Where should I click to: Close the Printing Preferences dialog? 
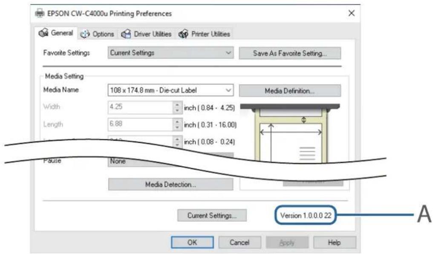tap(351, 13)
